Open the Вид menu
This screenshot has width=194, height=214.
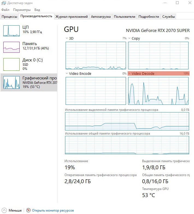(37, 10)
